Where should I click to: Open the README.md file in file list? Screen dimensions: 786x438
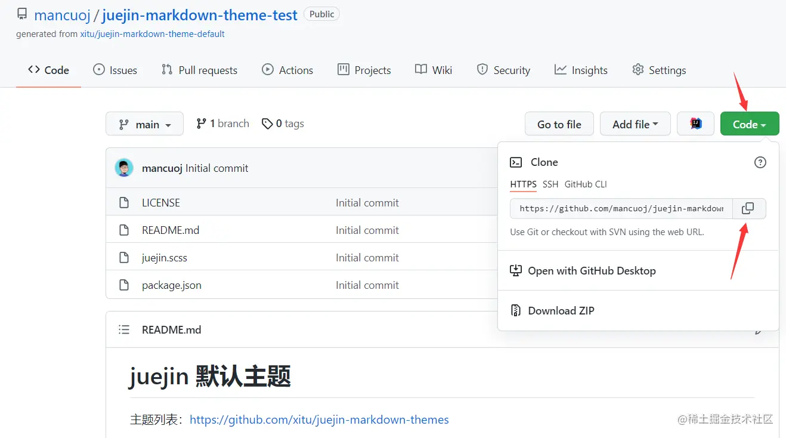click(171, 230)
